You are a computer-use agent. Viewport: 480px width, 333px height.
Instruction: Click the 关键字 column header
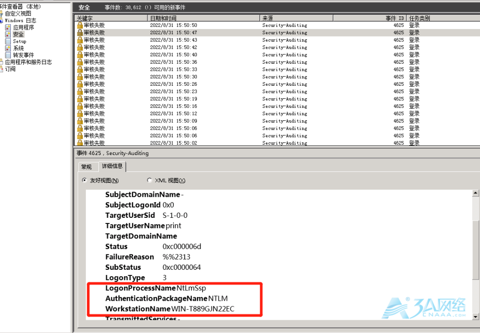[x=111, y=18]
